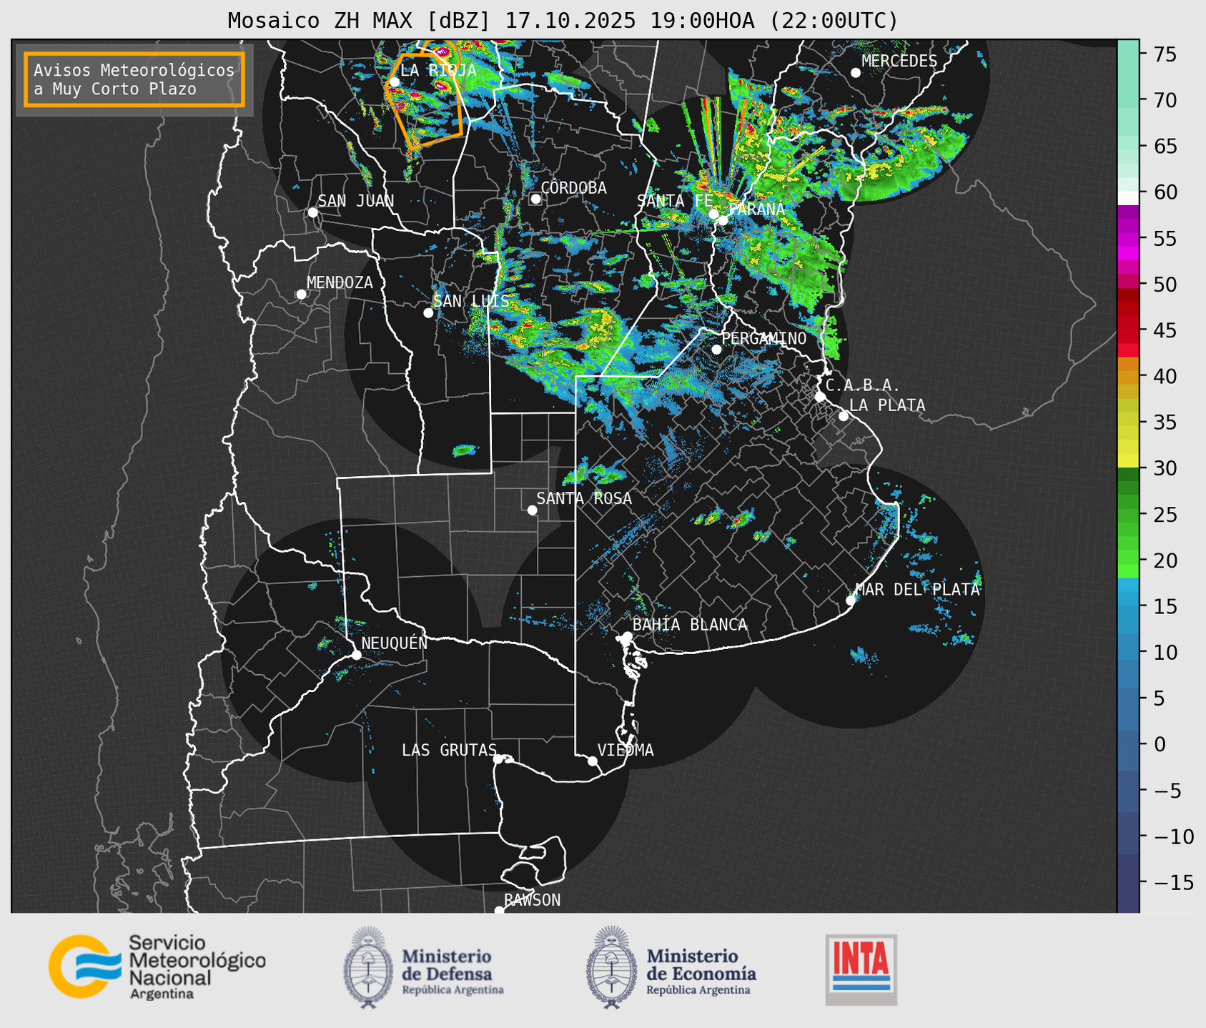Select the Mendoza city marker dot

[x=301, y=295]
